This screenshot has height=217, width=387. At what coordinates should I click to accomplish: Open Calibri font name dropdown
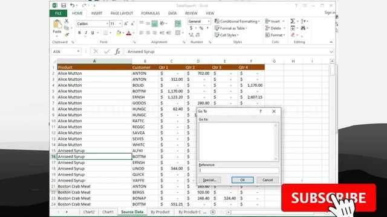108,24
